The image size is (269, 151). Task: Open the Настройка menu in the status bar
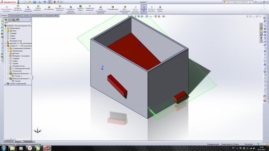(249, 144)
